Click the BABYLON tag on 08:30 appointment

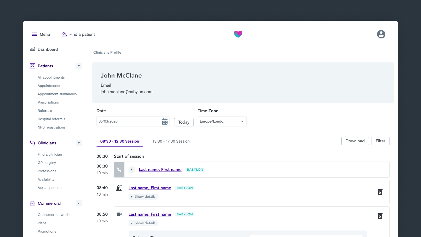pyautogui.click(x=195, y=170)
